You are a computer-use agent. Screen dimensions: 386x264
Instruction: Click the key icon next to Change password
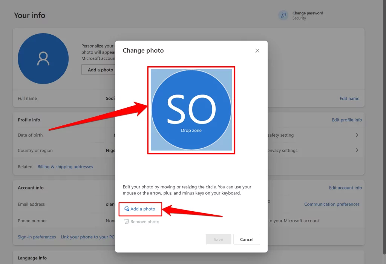click(x=283, y=15)
